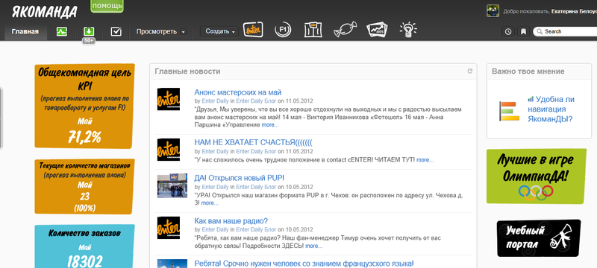
Task: Open the post ДА! Открылся новый PUP!
Action: [x=239, y=178]
